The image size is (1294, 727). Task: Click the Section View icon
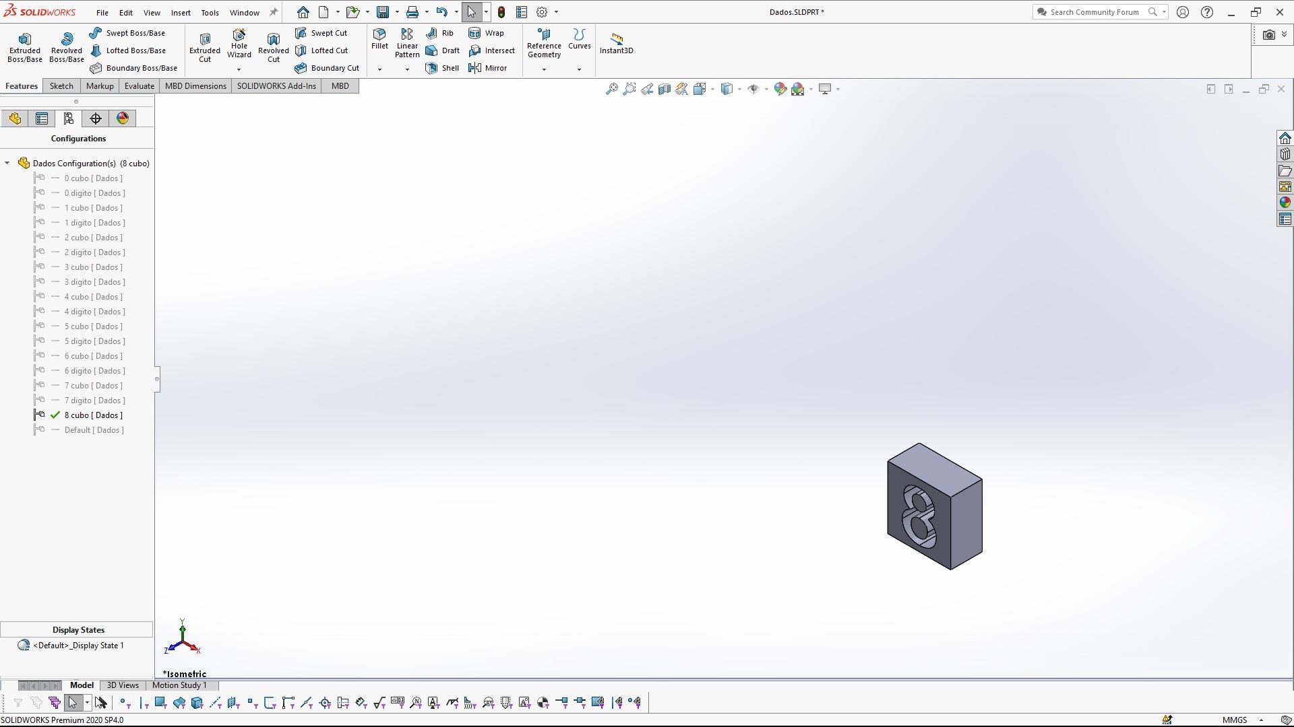point(665,89)
